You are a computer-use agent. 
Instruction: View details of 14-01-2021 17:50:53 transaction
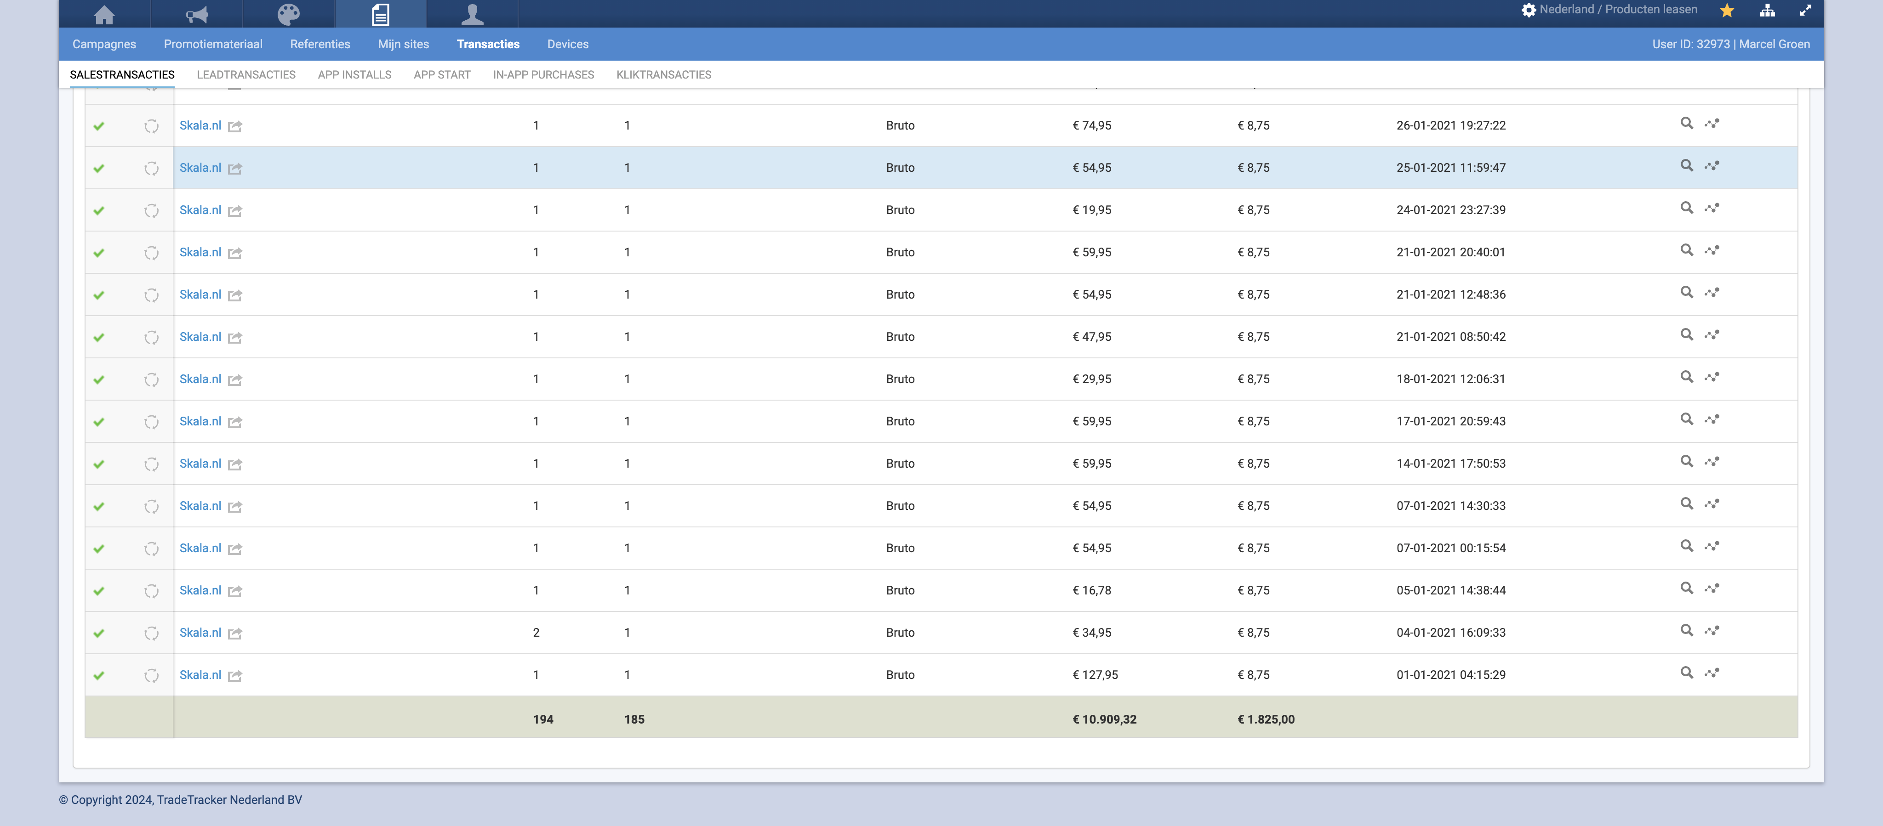1686,462
